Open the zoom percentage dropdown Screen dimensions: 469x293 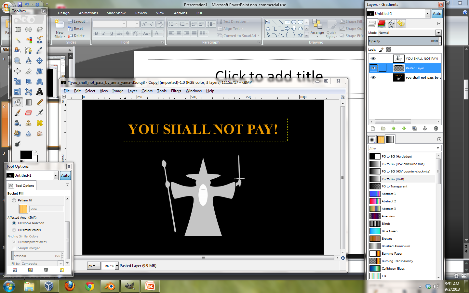point(117,266)
